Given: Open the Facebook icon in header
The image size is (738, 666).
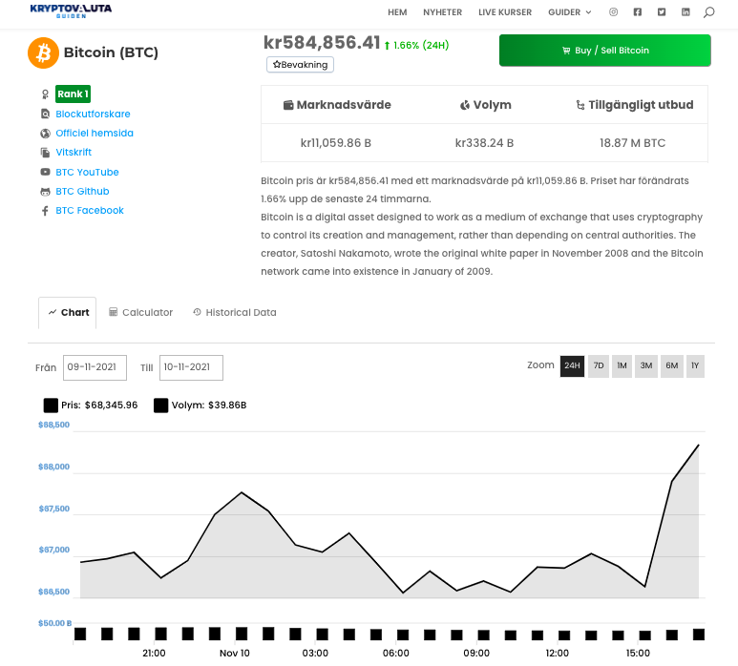Looking at the screenshot, I should click(x=638, y=12).
